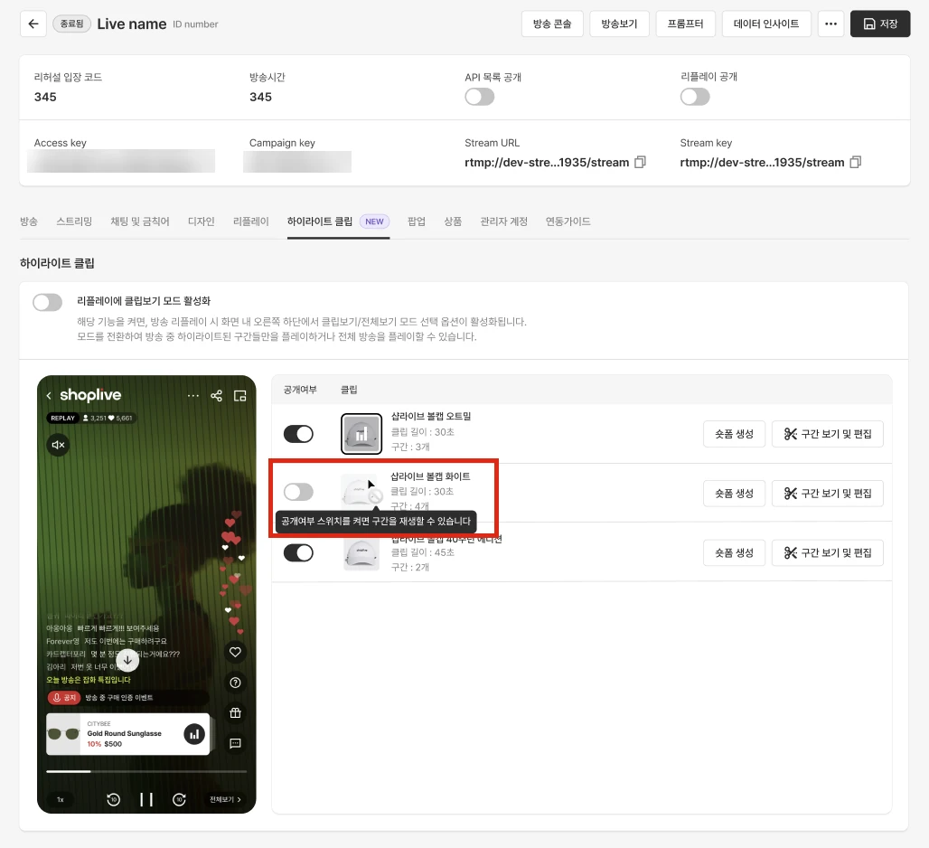Image resolution: width=929 pixels, height=848 pixels.
Task: Turn off 샵라이브 볼캡 오트밀 visibility switch
Action: click(x=298, y=434)
